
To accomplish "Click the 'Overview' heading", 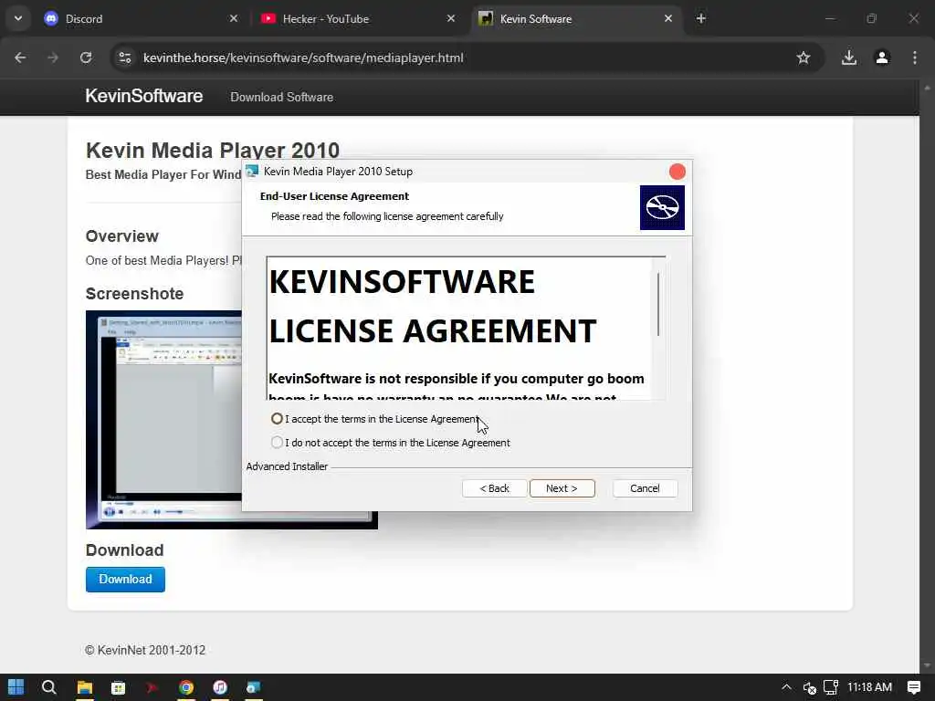I will (x=121, y=236).
